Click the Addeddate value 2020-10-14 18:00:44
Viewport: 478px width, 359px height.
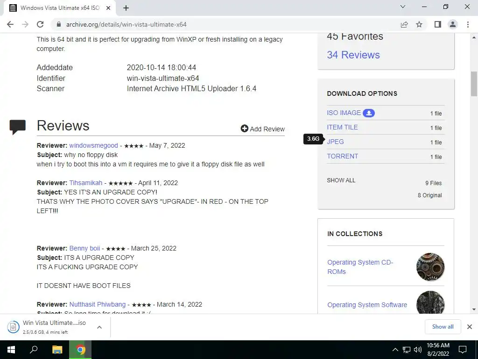[161, 67]
